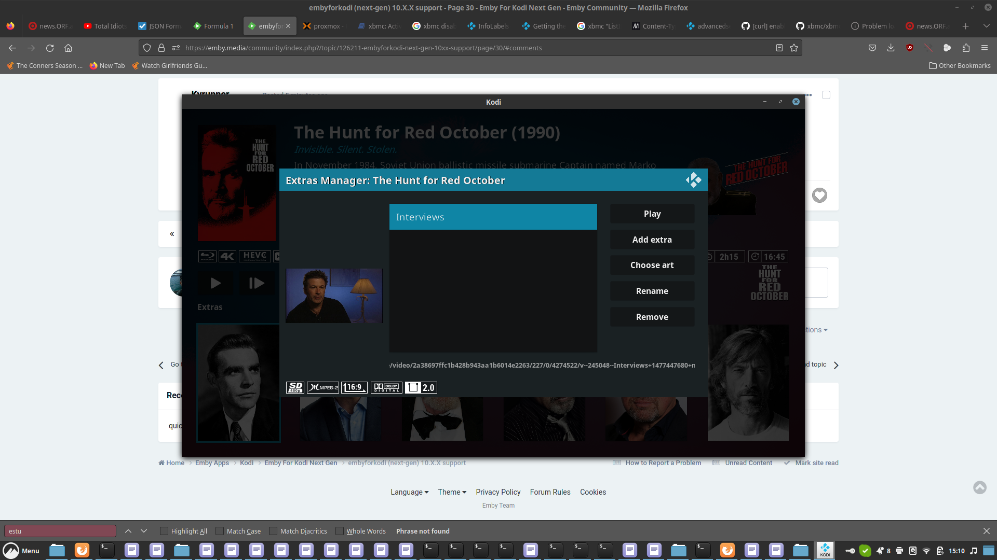This screenshot has width=997, height=560.
Task: Select the Interviews extra thumbnail
Action: 334,296
